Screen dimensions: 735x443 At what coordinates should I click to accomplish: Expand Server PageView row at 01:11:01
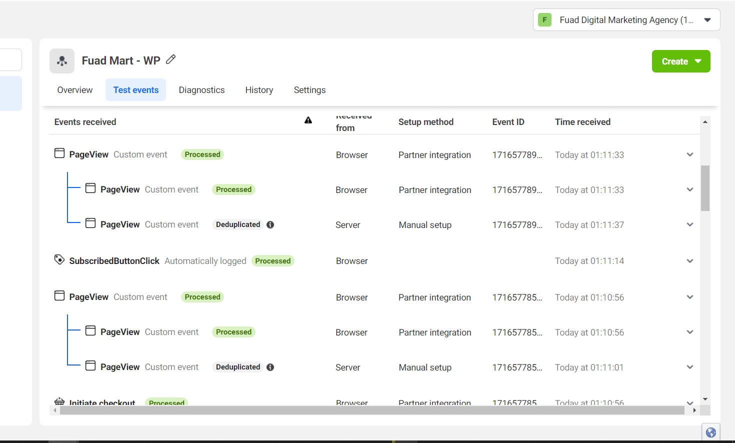point(690,367)
